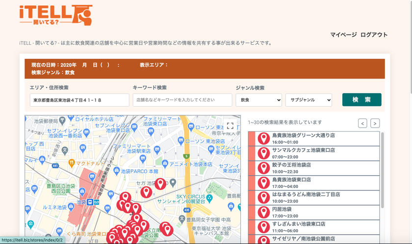The width and height of the screenshot is (412, 244).
Task: Click the page vertical scrollbar
Action: coord(411,47)
